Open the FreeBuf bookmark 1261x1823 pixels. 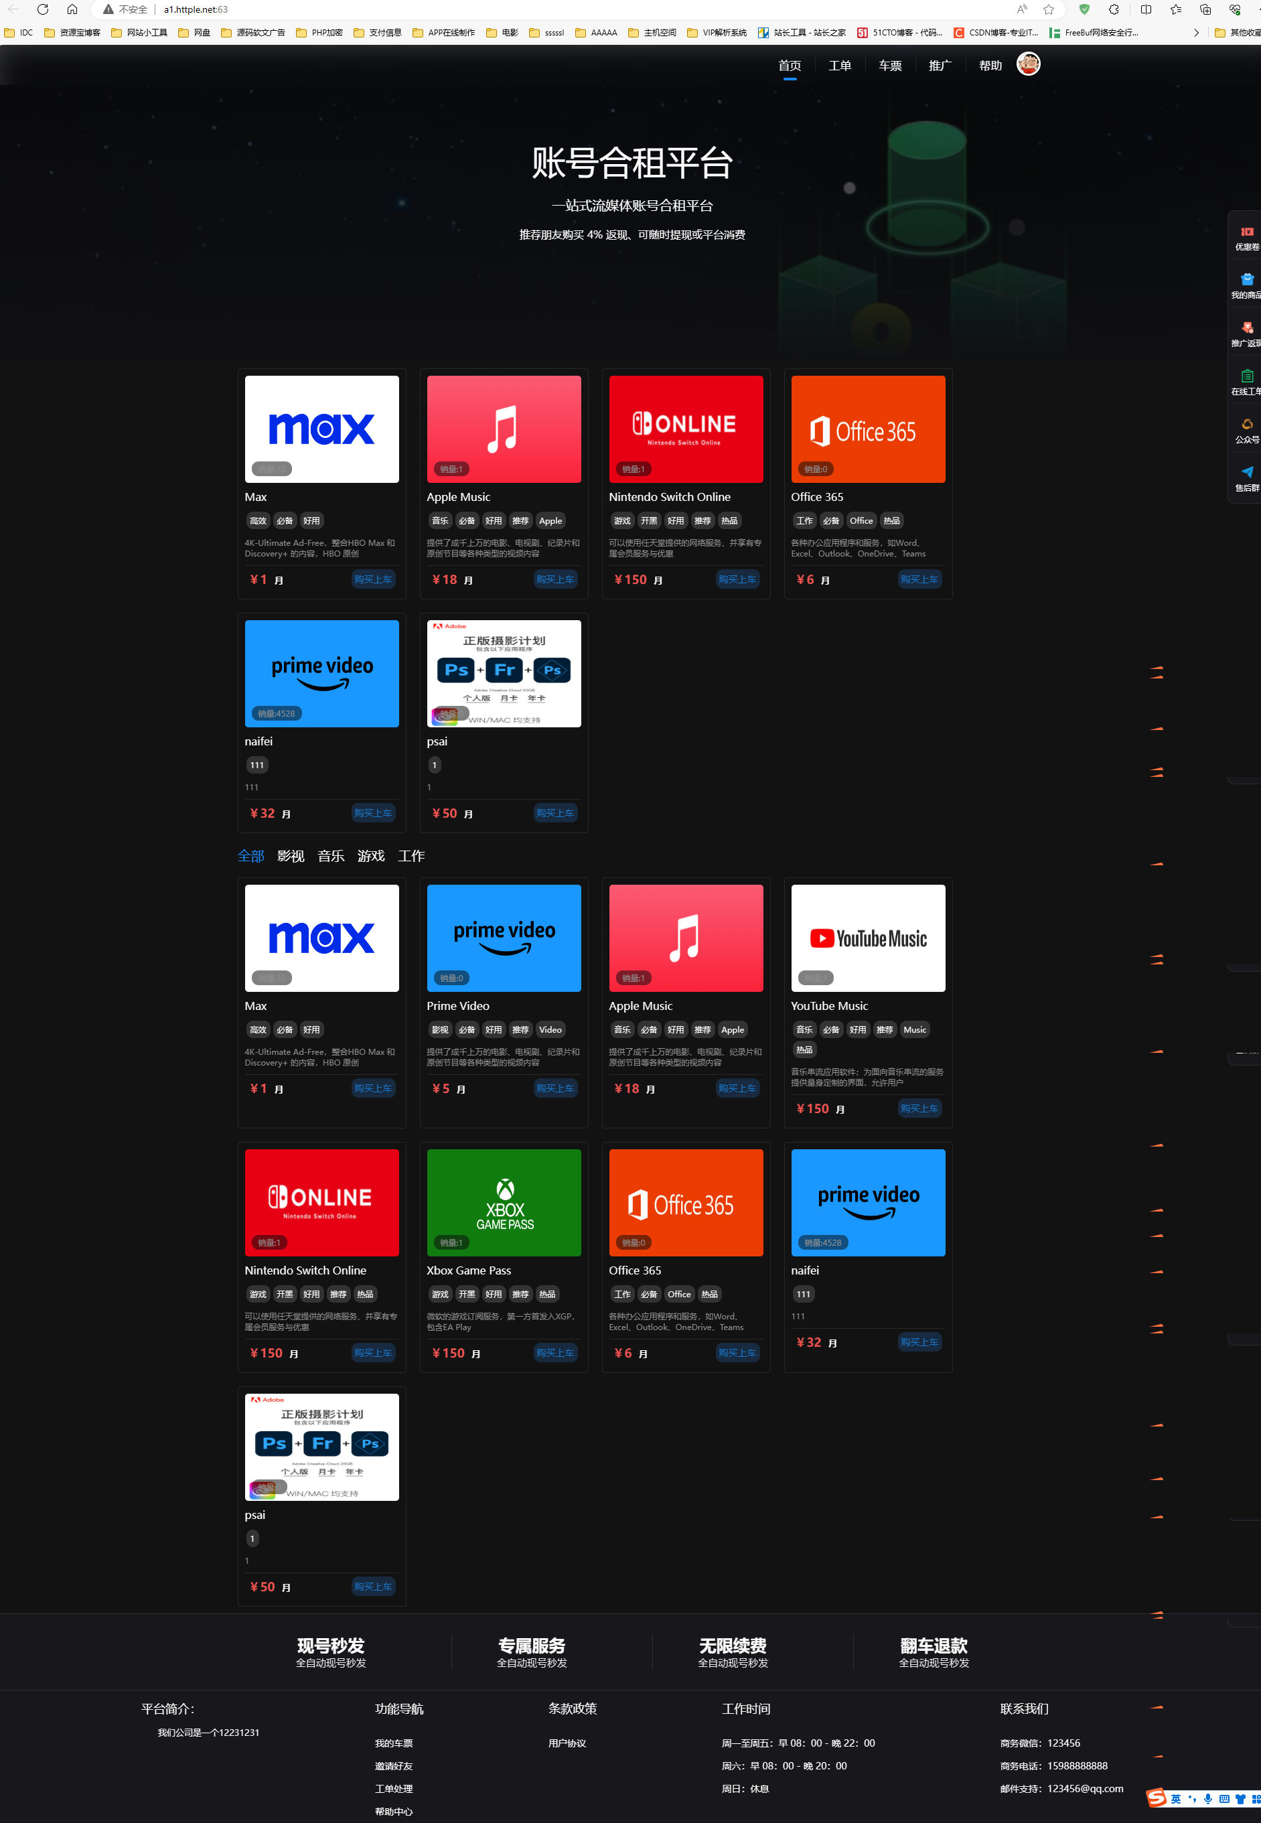tap(1094, 32)
